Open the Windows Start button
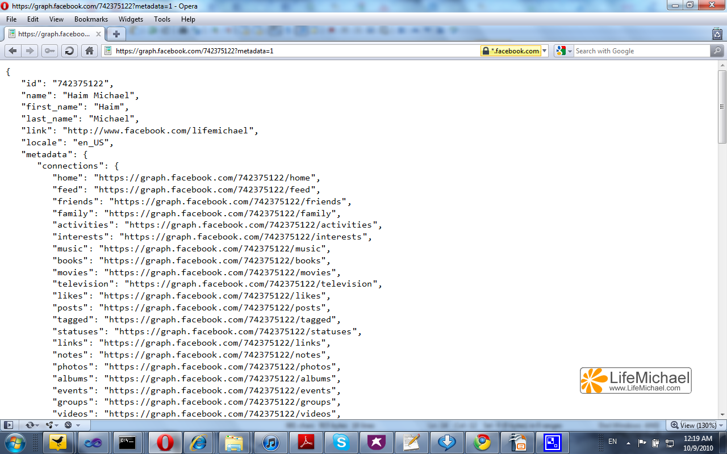This screenshot has width=727, height=454. pyautogui.click(x=15, y=443)
